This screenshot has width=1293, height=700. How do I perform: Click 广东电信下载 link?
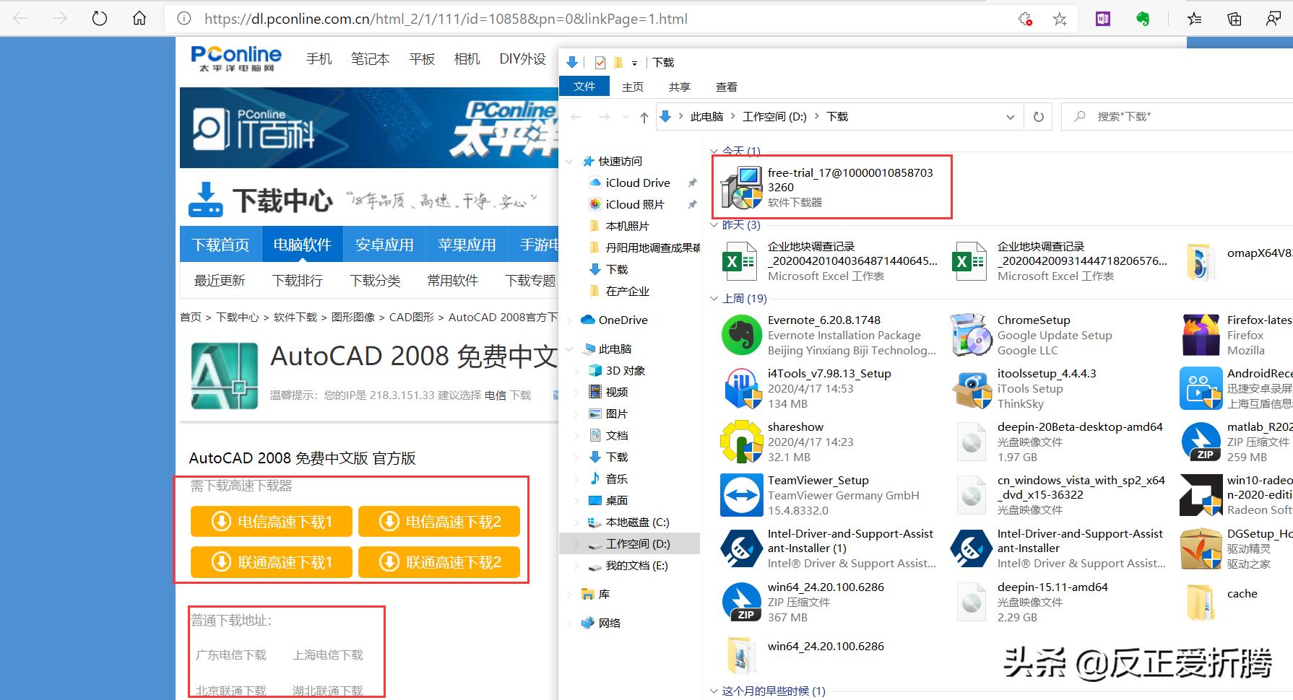(x=231, y=655)
